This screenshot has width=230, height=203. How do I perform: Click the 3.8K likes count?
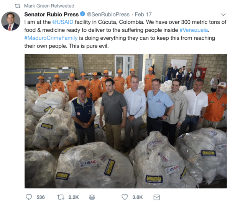pyautogui.click(x=138, y=197)
